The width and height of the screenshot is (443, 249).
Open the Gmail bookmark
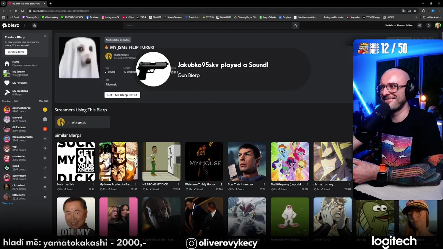[x=15, y=17]
